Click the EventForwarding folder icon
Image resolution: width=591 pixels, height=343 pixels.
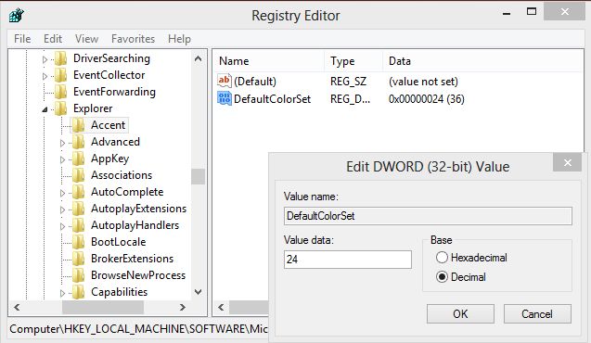pyautogui.click(x=60, y=92)
